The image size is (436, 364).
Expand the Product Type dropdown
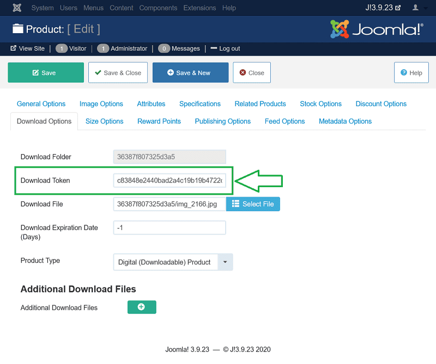point(225,262)
